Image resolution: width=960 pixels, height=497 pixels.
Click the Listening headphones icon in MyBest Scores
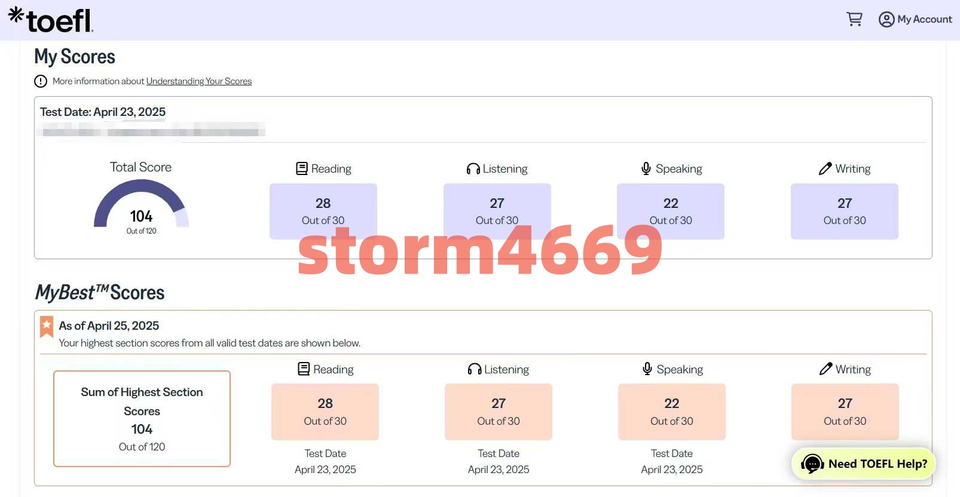(475, 369)
